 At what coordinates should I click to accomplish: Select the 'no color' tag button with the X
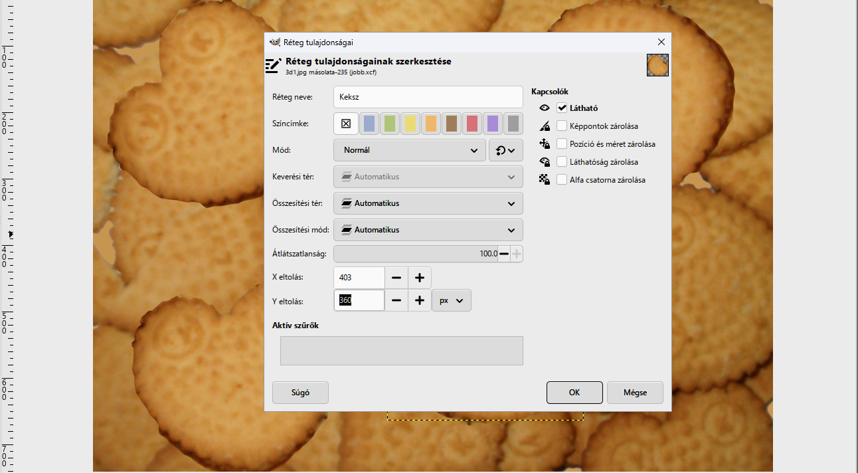tap(346, 124)
